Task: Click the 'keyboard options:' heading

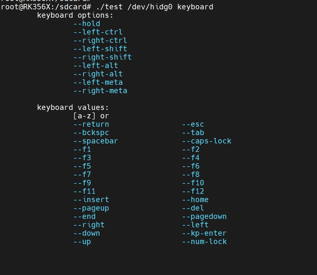Action: coord(75,15)
